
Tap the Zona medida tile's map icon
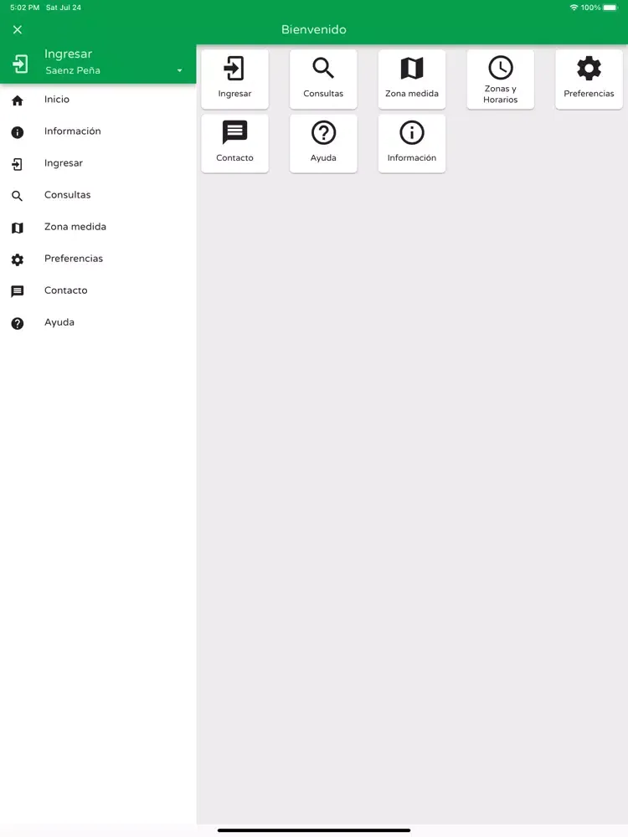(x=412, y=69)
